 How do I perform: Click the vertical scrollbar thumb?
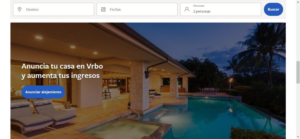pyautogui.click(x=298, y=72)
